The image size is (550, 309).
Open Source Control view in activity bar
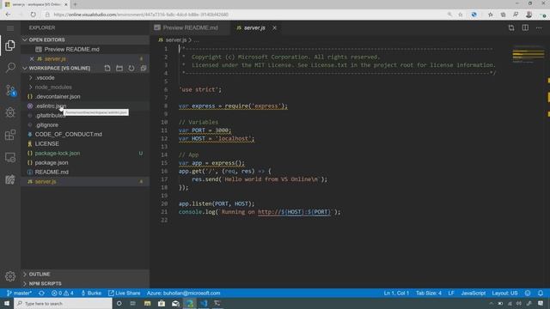(10, 90)
